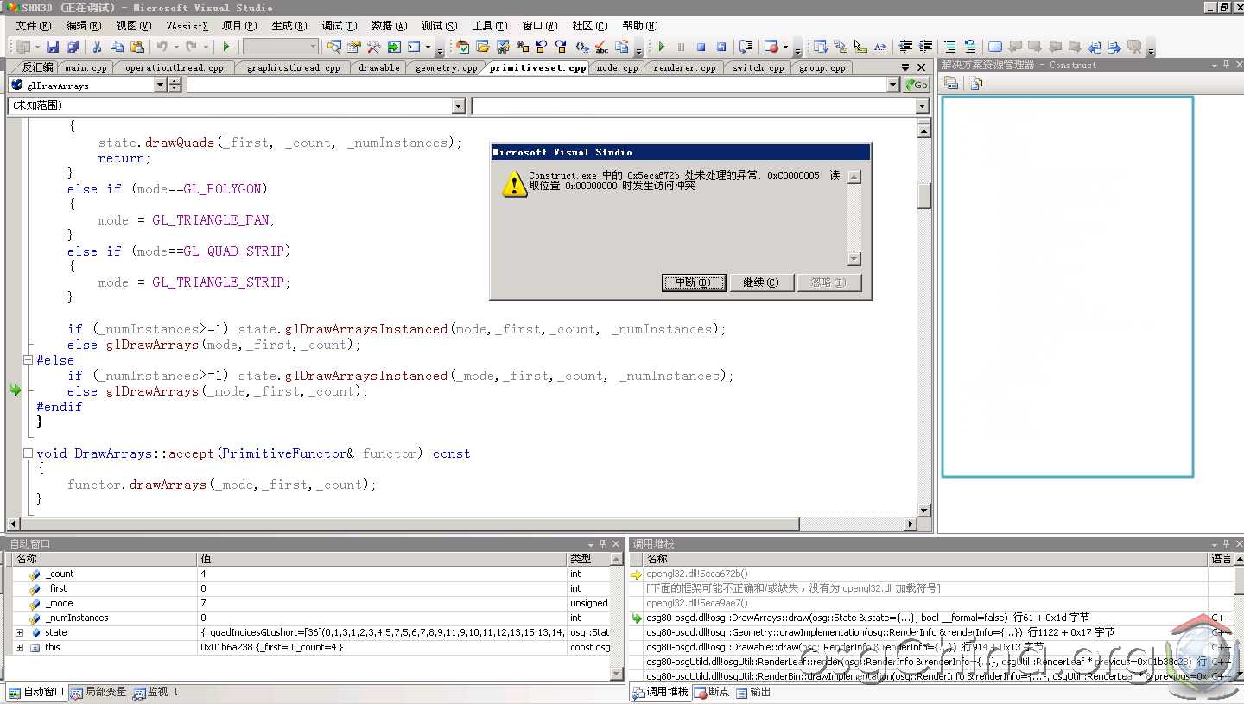This screenshot has height=704, width=1244.
Task: Click the Toggle Bookmark icon
Action: (995, 47)
